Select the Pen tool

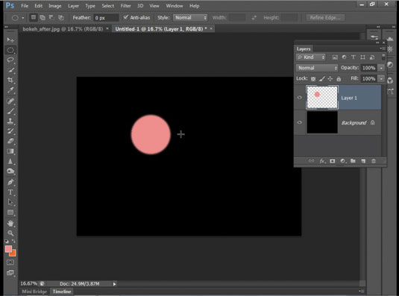coord(10,182)
